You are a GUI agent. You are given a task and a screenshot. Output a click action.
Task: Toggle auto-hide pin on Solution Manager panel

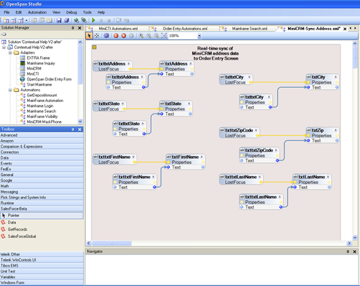pos(73,28)
